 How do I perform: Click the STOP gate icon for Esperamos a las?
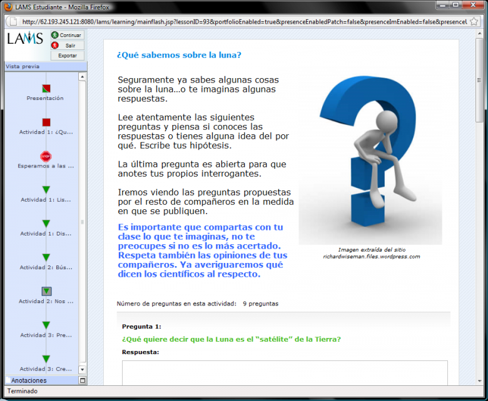(x=46, y=156)
